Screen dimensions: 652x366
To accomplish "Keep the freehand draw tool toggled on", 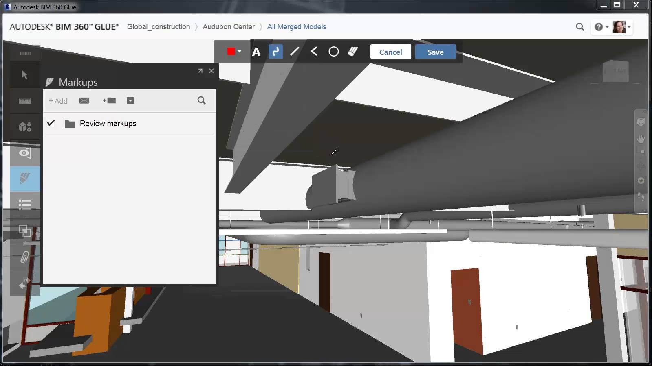I will tap(275, 52).
